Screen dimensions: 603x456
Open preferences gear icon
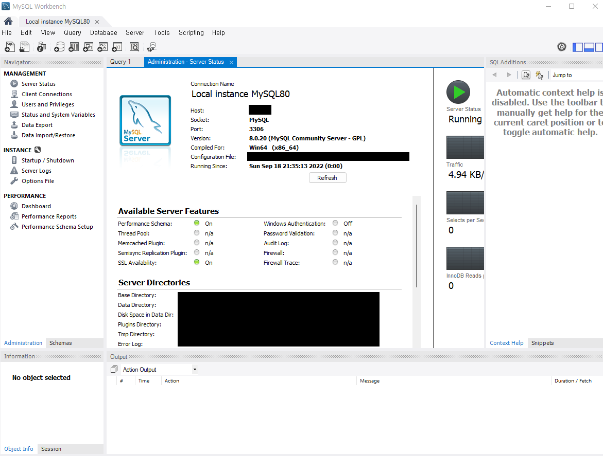[x=561, y=47]
